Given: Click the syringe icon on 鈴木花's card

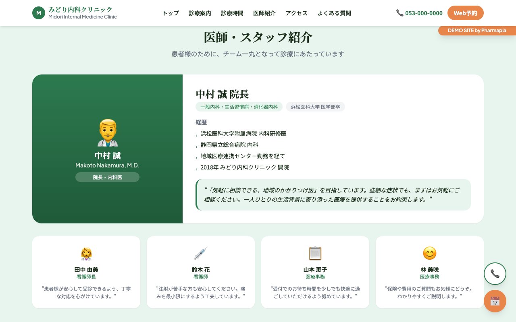Looking at the screenshot, I should pyautogui.click(x=200, y=254).
